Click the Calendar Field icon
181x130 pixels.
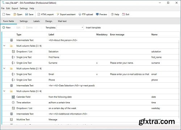tap(13, 97)
